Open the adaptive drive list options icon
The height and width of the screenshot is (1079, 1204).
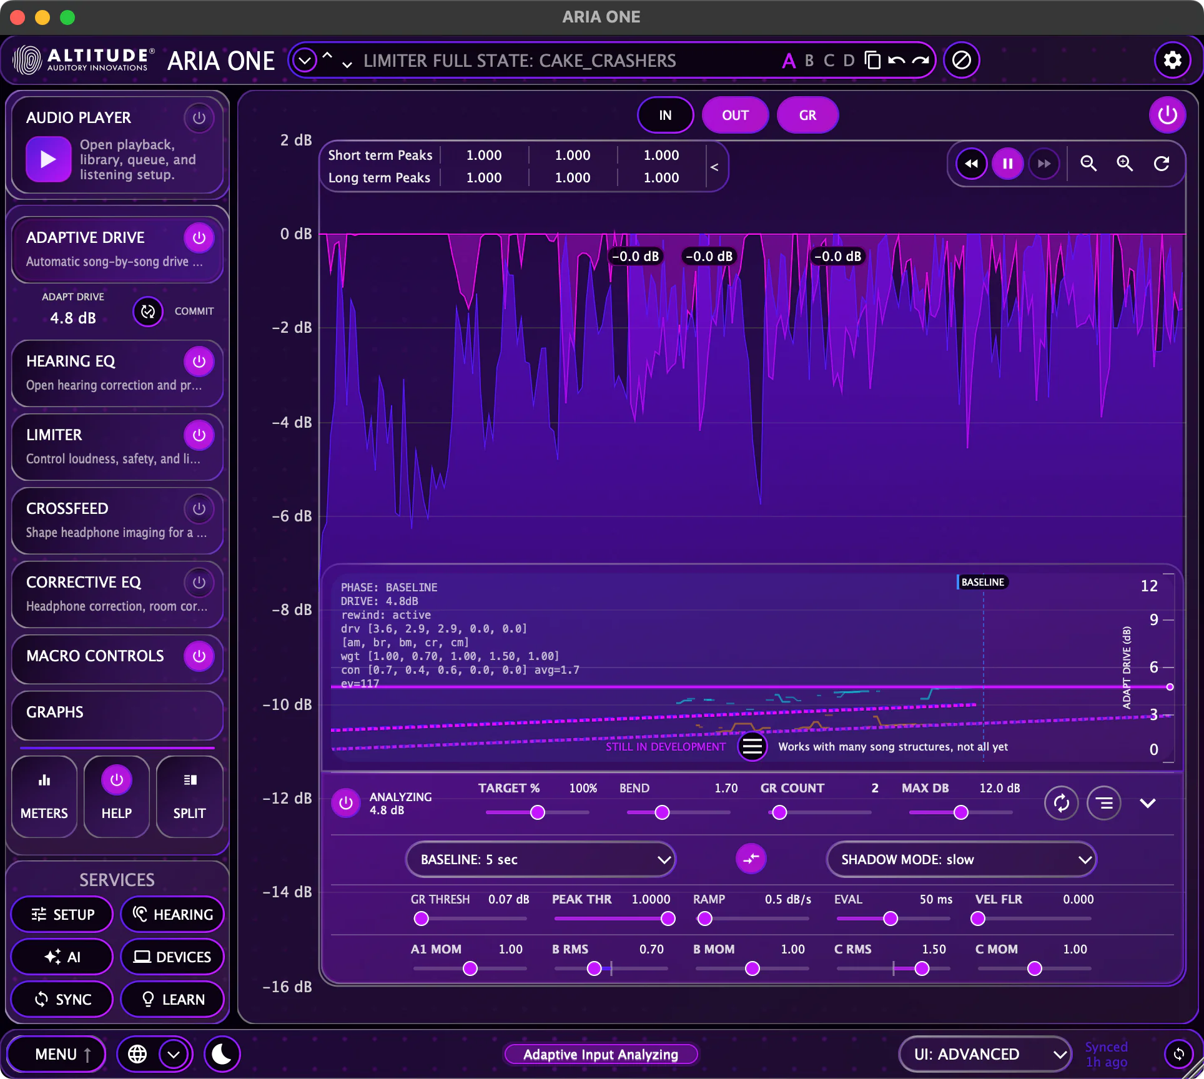coord(1104,803)
